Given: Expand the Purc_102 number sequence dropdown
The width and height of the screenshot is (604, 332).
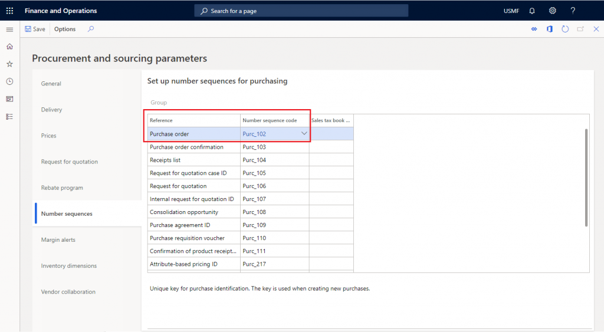Looking at the screenshot, I should 304,134.
